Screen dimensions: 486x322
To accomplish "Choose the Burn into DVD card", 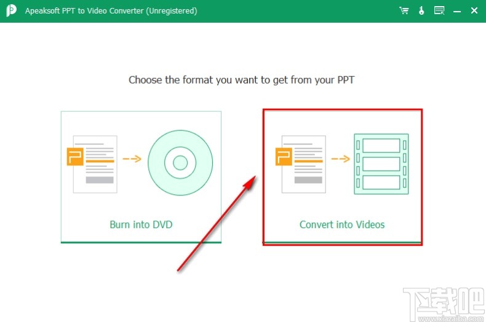I will point(141,177).
